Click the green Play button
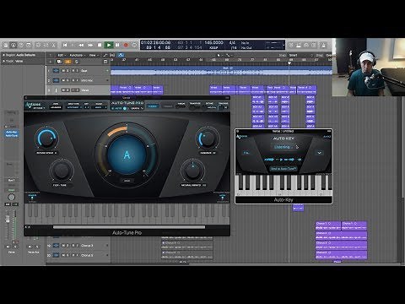This screenshot has height=304, width=405. pyautogui.click(x=109, y=45)
